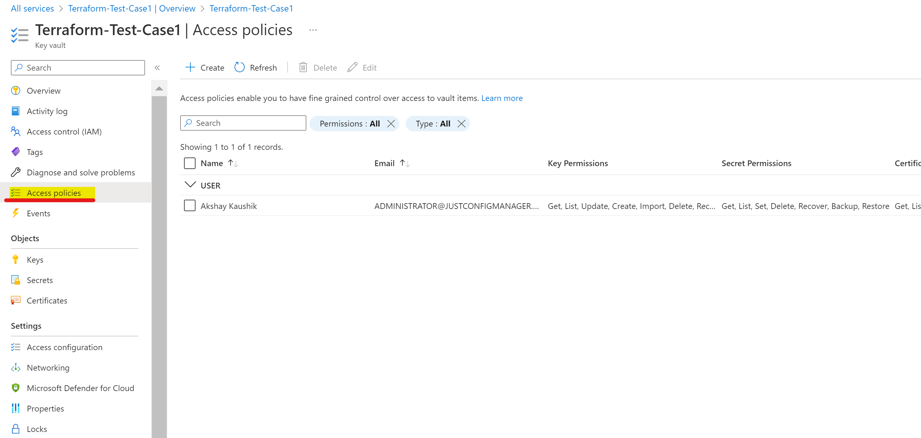Open the Locks settings icon

pos(15,428)
